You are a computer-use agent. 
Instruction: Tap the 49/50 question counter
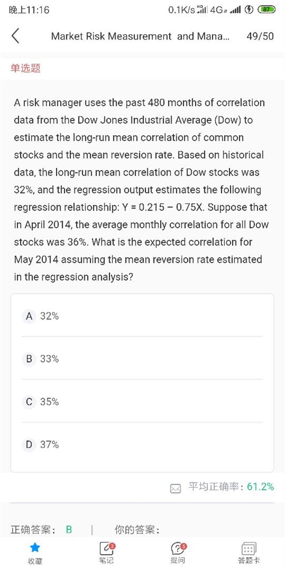260,36
